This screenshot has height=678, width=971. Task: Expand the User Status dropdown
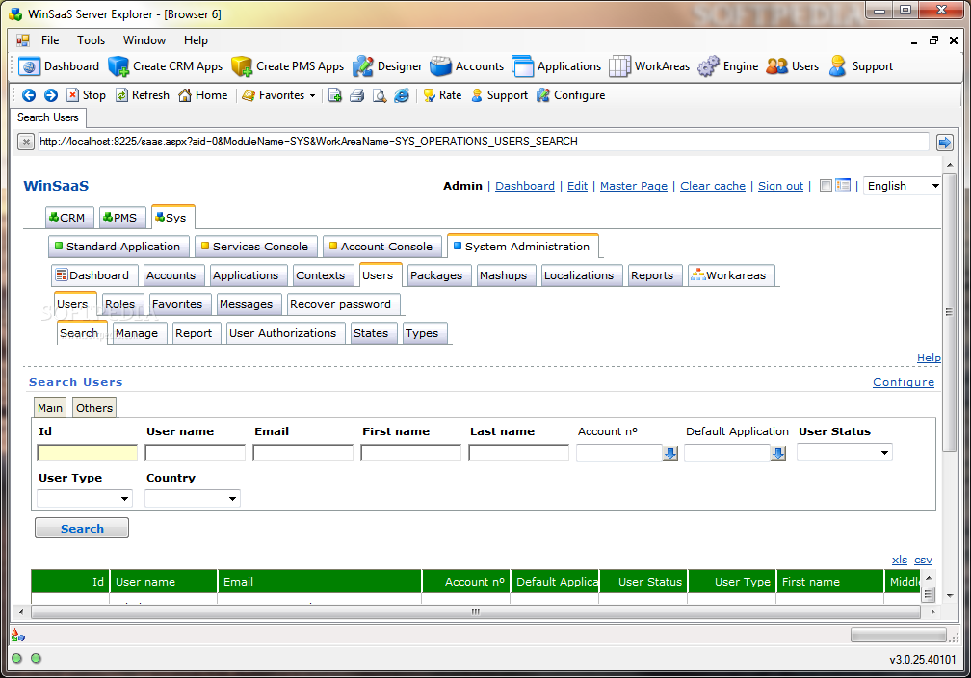pyautogui.click(x=845, y=453)
